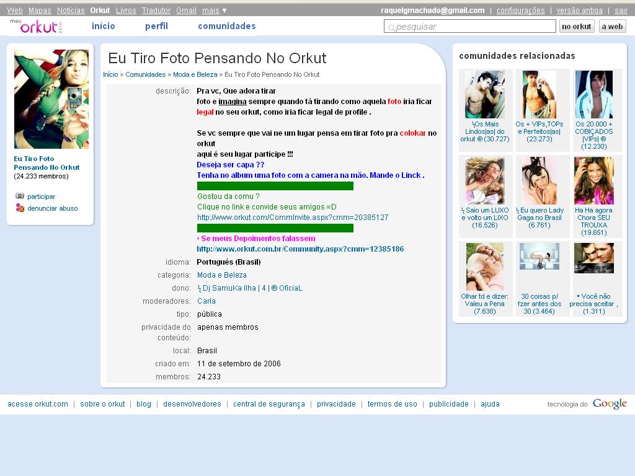635x476 pixels.
Task: Click the participar link
Action: point(42,196)
